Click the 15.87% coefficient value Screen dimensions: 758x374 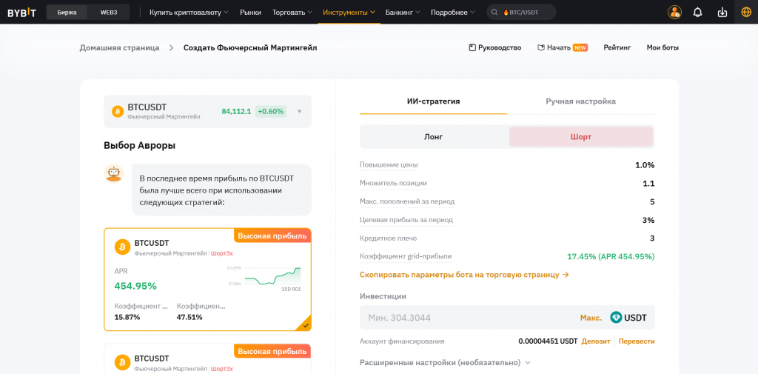pos(127,318)
